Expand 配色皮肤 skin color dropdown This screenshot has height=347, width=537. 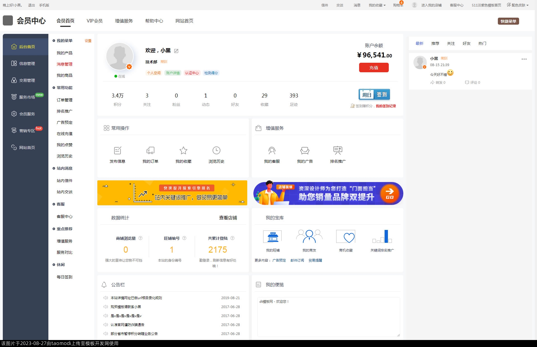pyautogui.click(x=518, y=5)
